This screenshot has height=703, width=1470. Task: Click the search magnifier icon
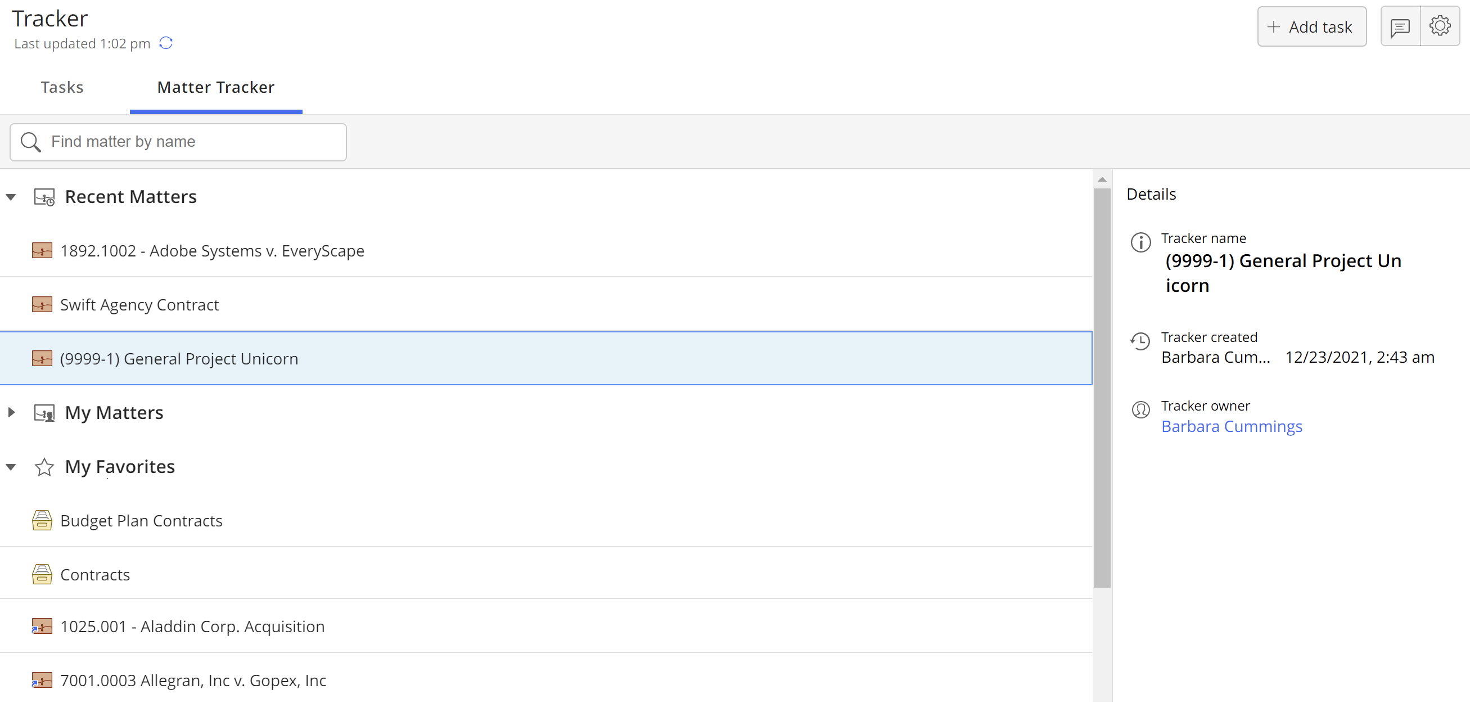click(30, 142)
